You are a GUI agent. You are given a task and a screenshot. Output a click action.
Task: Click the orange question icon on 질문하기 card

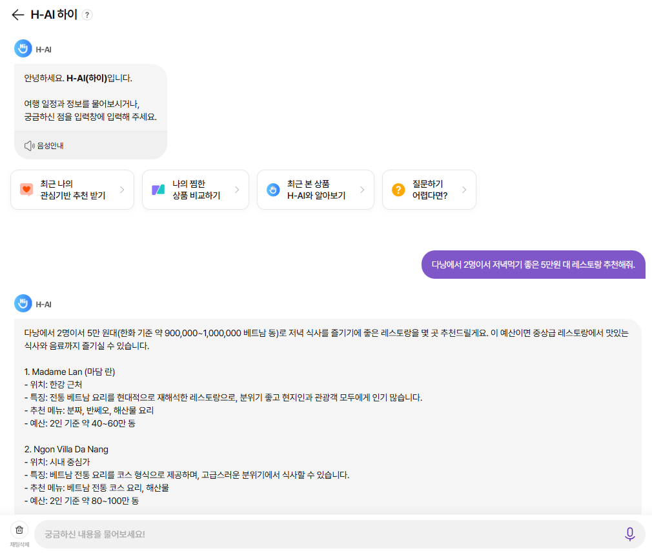coord(398,190)
